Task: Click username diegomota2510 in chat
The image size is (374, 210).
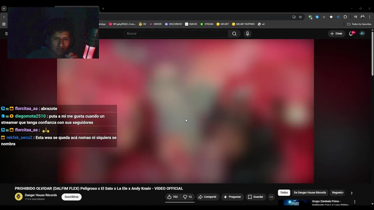Action: (30, 116)
